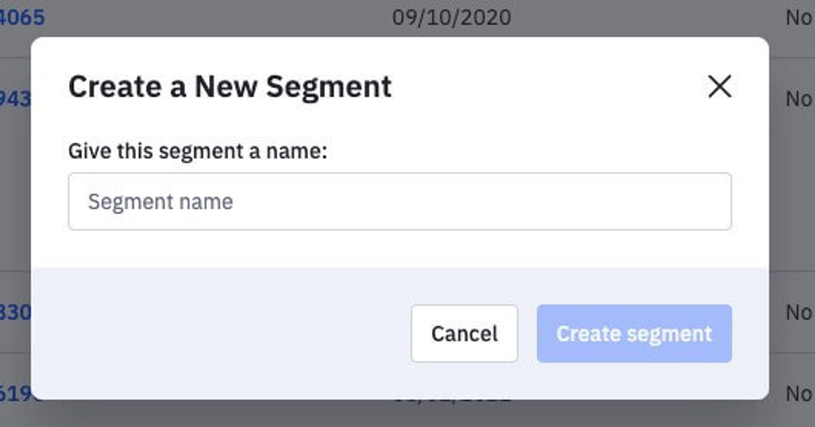Click "No" in the 943 row
Viewport: 815px width, 427px height.
(798, 99)
